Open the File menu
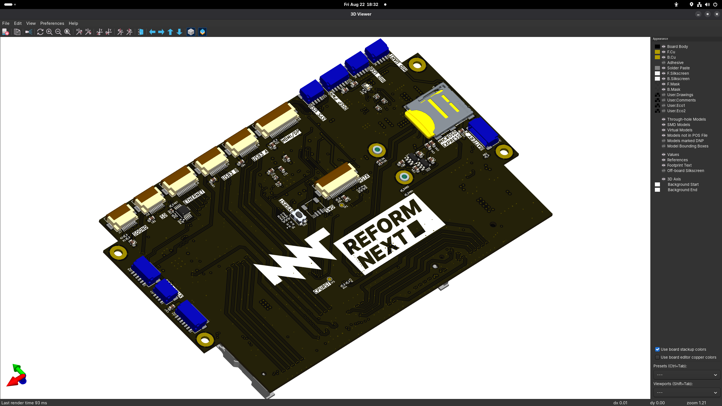The height and width of the screenshot is (406, 722). [6, 23]
